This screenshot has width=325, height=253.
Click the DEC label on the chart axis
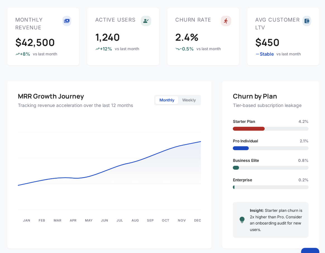coord(197,220)
